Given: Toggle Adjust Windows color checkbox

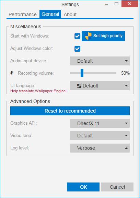Looking at the screenshot, I should 77,49.
